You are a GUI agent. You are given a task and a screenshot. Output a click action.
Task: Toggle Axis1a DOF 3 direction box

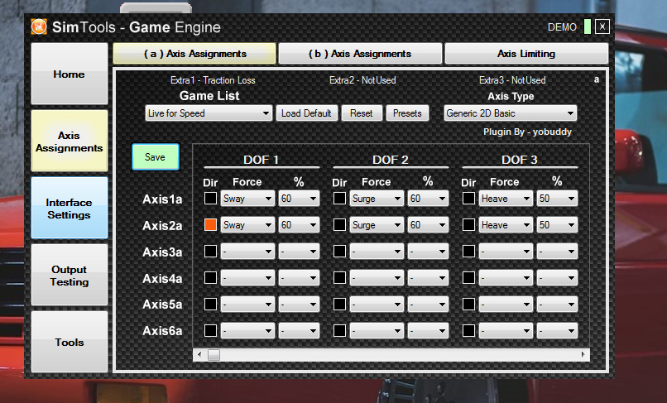(468, 199)
